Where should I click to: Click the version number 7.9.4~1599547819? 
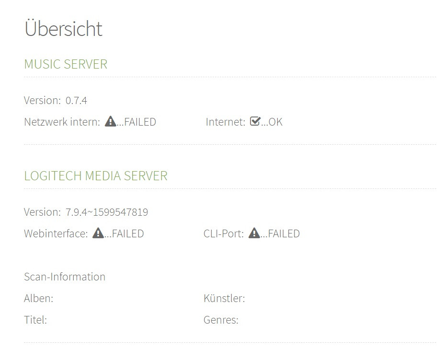(107, 212)
